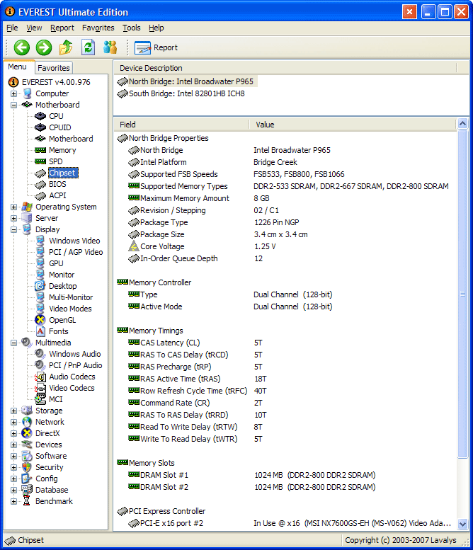Collapse the Multimedia tree node
The height and width of the screenshot is (550, 473).
pos(13,343)
